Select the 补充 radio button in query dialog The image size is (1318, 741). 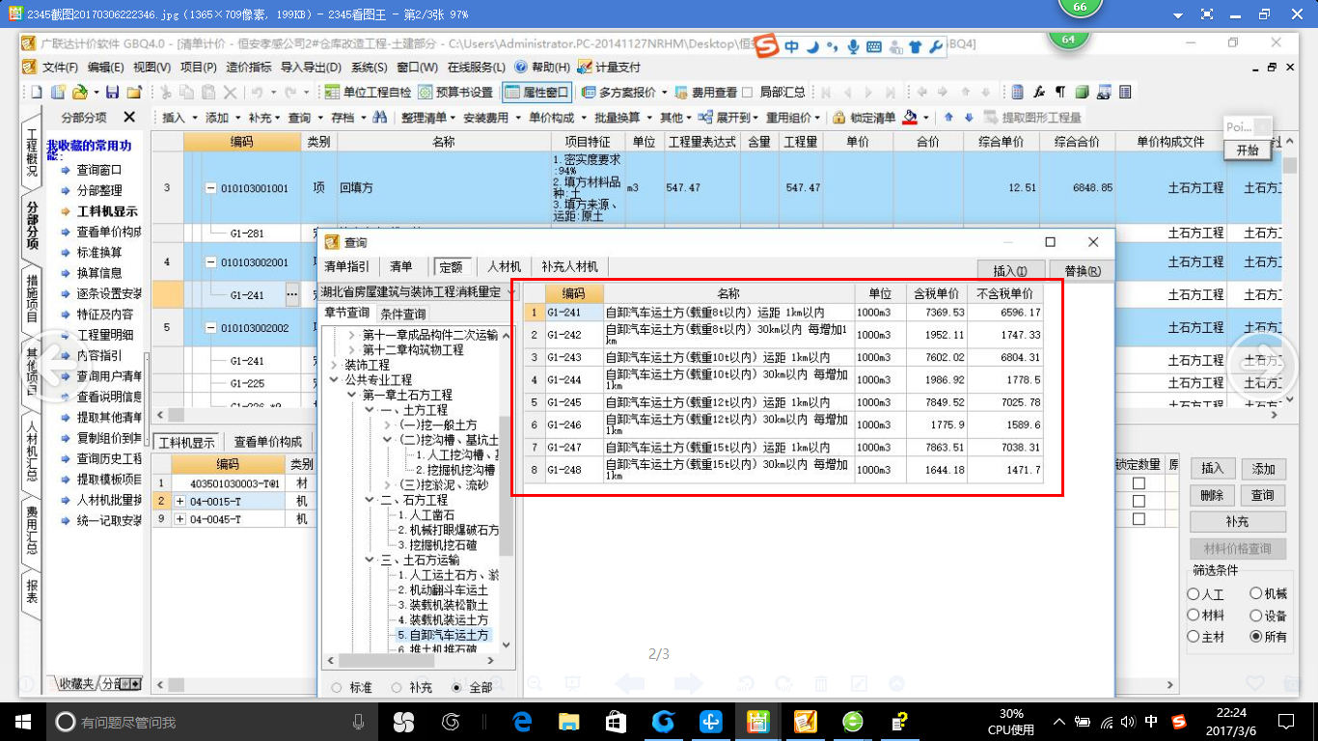(397, 687)
